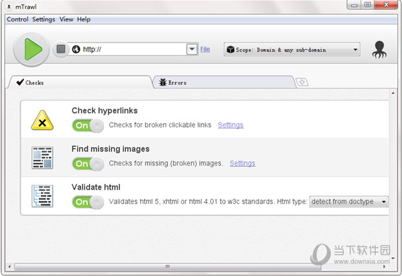
Task: Toggle off Check hyperlinks switch
Action: [88, 125]
